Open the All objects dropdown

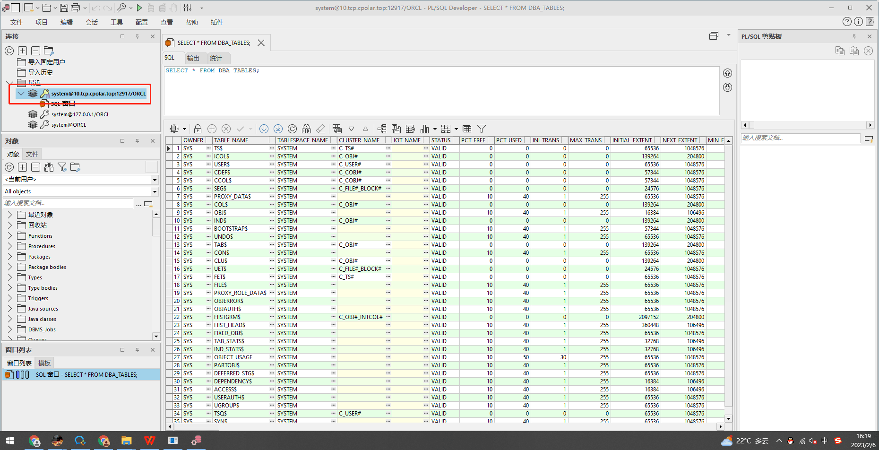click(155, 191)
